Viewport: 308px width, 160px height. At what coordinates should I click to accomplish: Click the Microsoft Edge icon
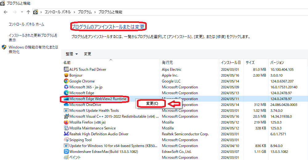click(66, 93)
